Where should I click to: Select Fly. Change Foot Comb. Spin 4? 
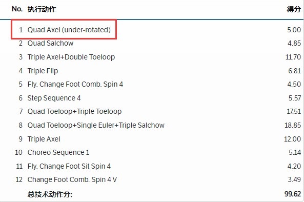tap(75, 84)
